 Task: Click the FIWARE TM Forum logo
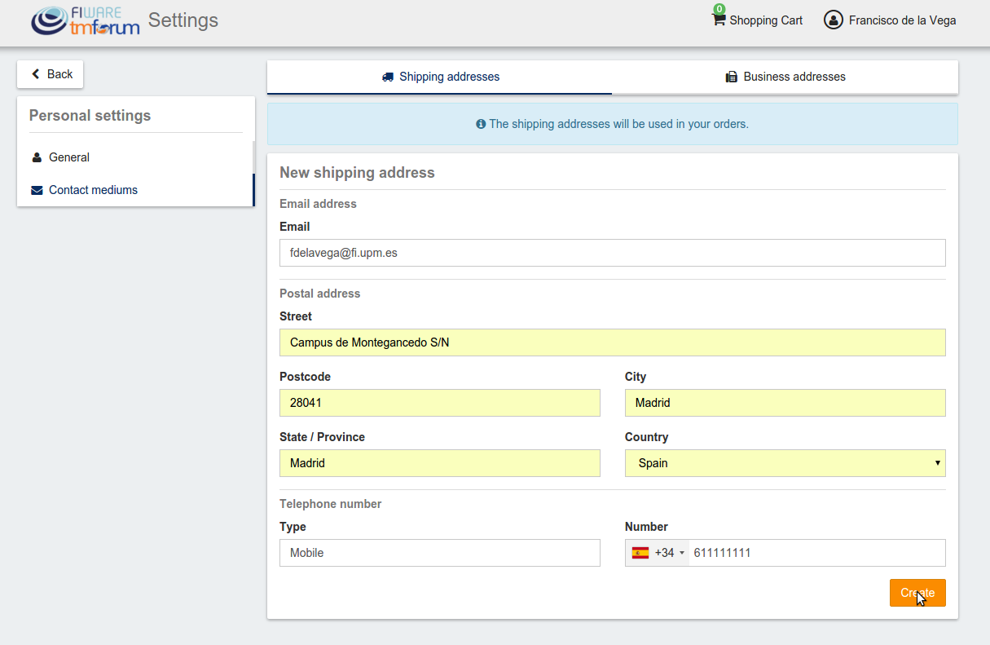(86, 21)
